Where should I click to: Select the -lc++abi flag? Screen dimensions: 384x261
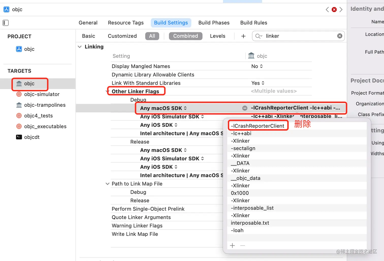(x=297, y=133)
